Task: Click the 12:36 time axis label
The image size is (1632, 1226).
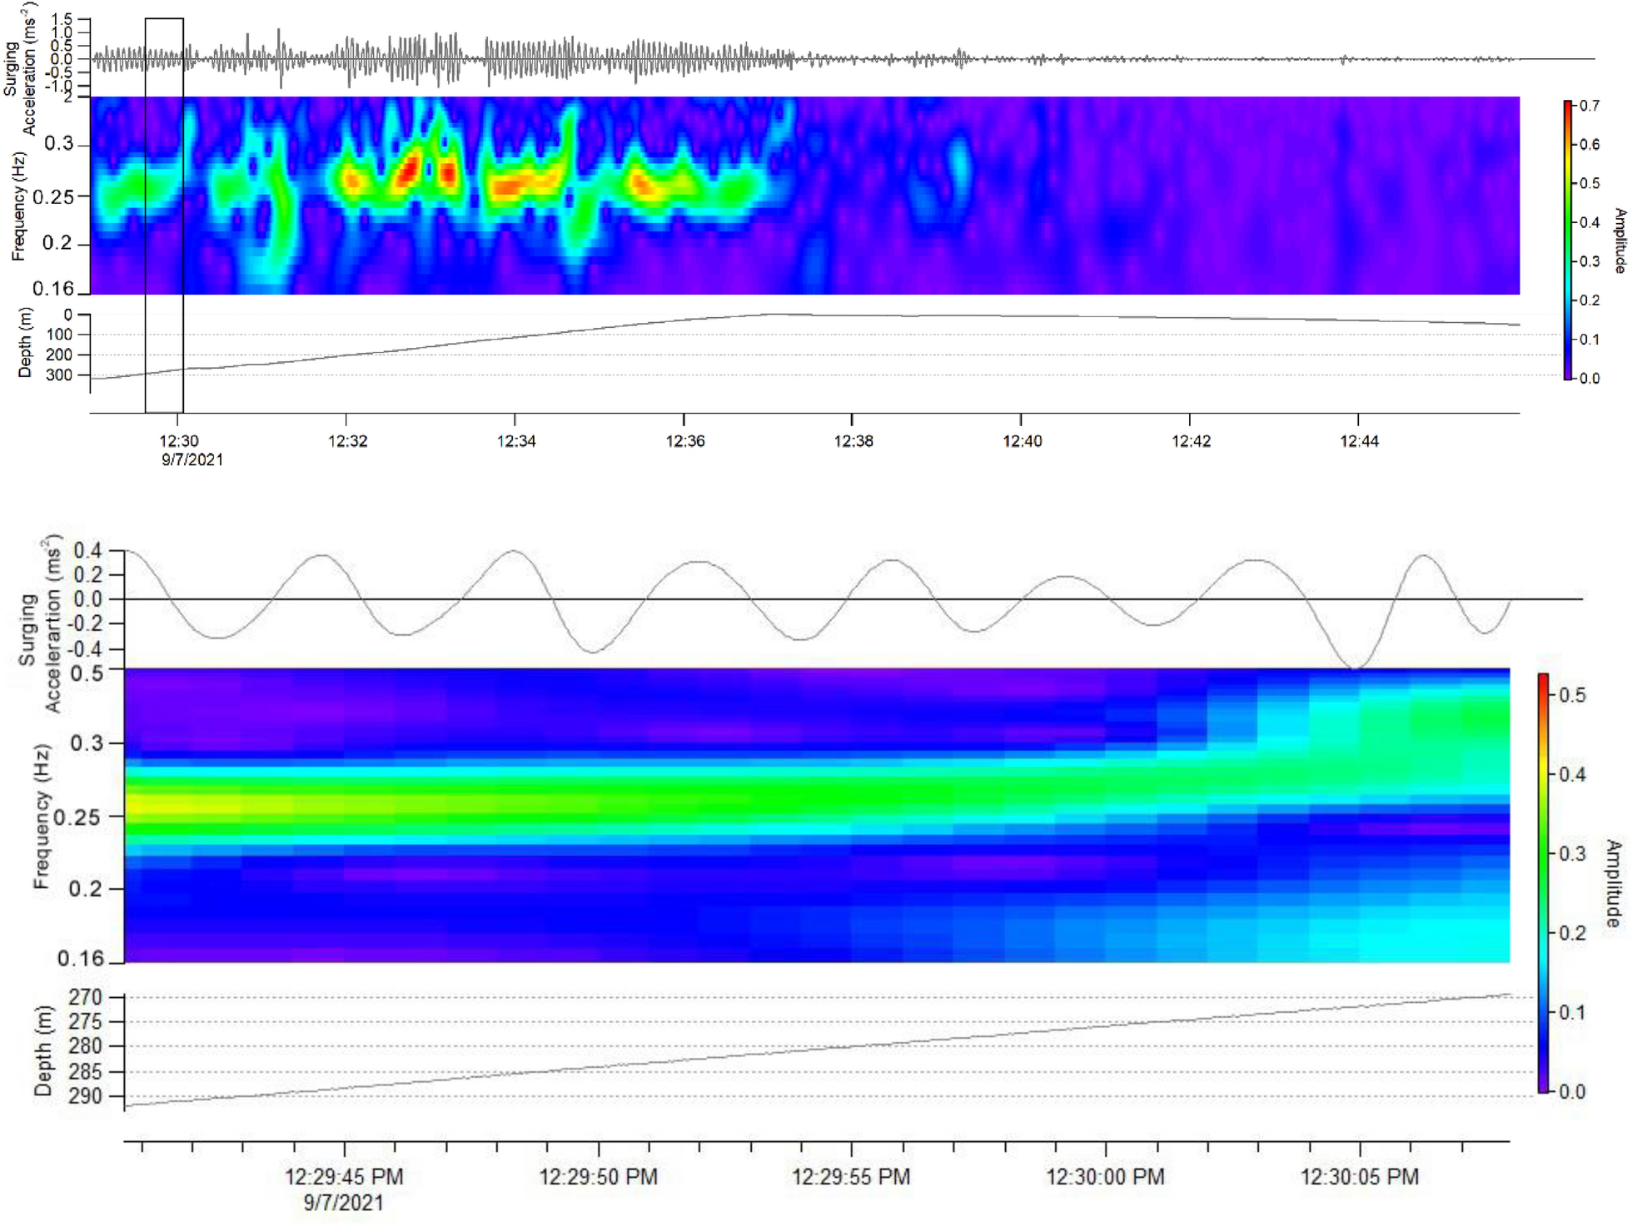Action: pos(685,441)
